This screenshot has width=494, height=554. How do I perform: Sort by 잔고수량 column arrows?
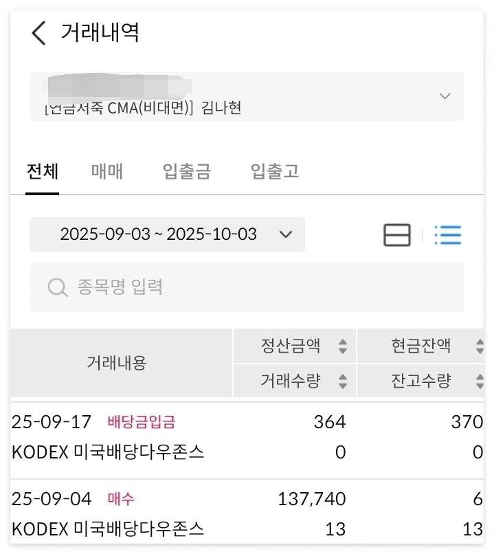(479, 380)
